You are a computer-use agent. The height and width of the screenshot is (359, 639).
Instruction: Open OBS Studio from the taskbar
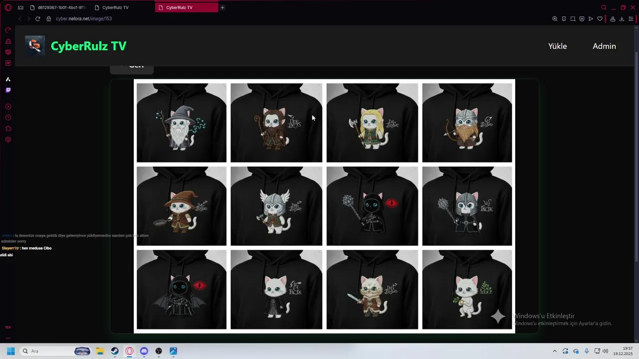coord(159,351)
